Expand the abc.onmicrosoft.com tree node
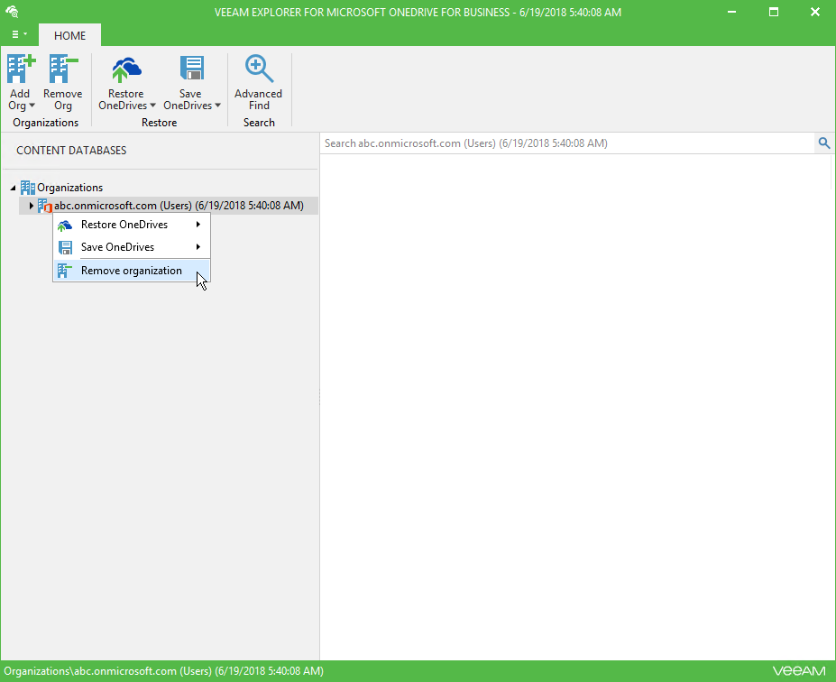Image resolution: width=836 pixels, height=682 pixels. [31, 206]
